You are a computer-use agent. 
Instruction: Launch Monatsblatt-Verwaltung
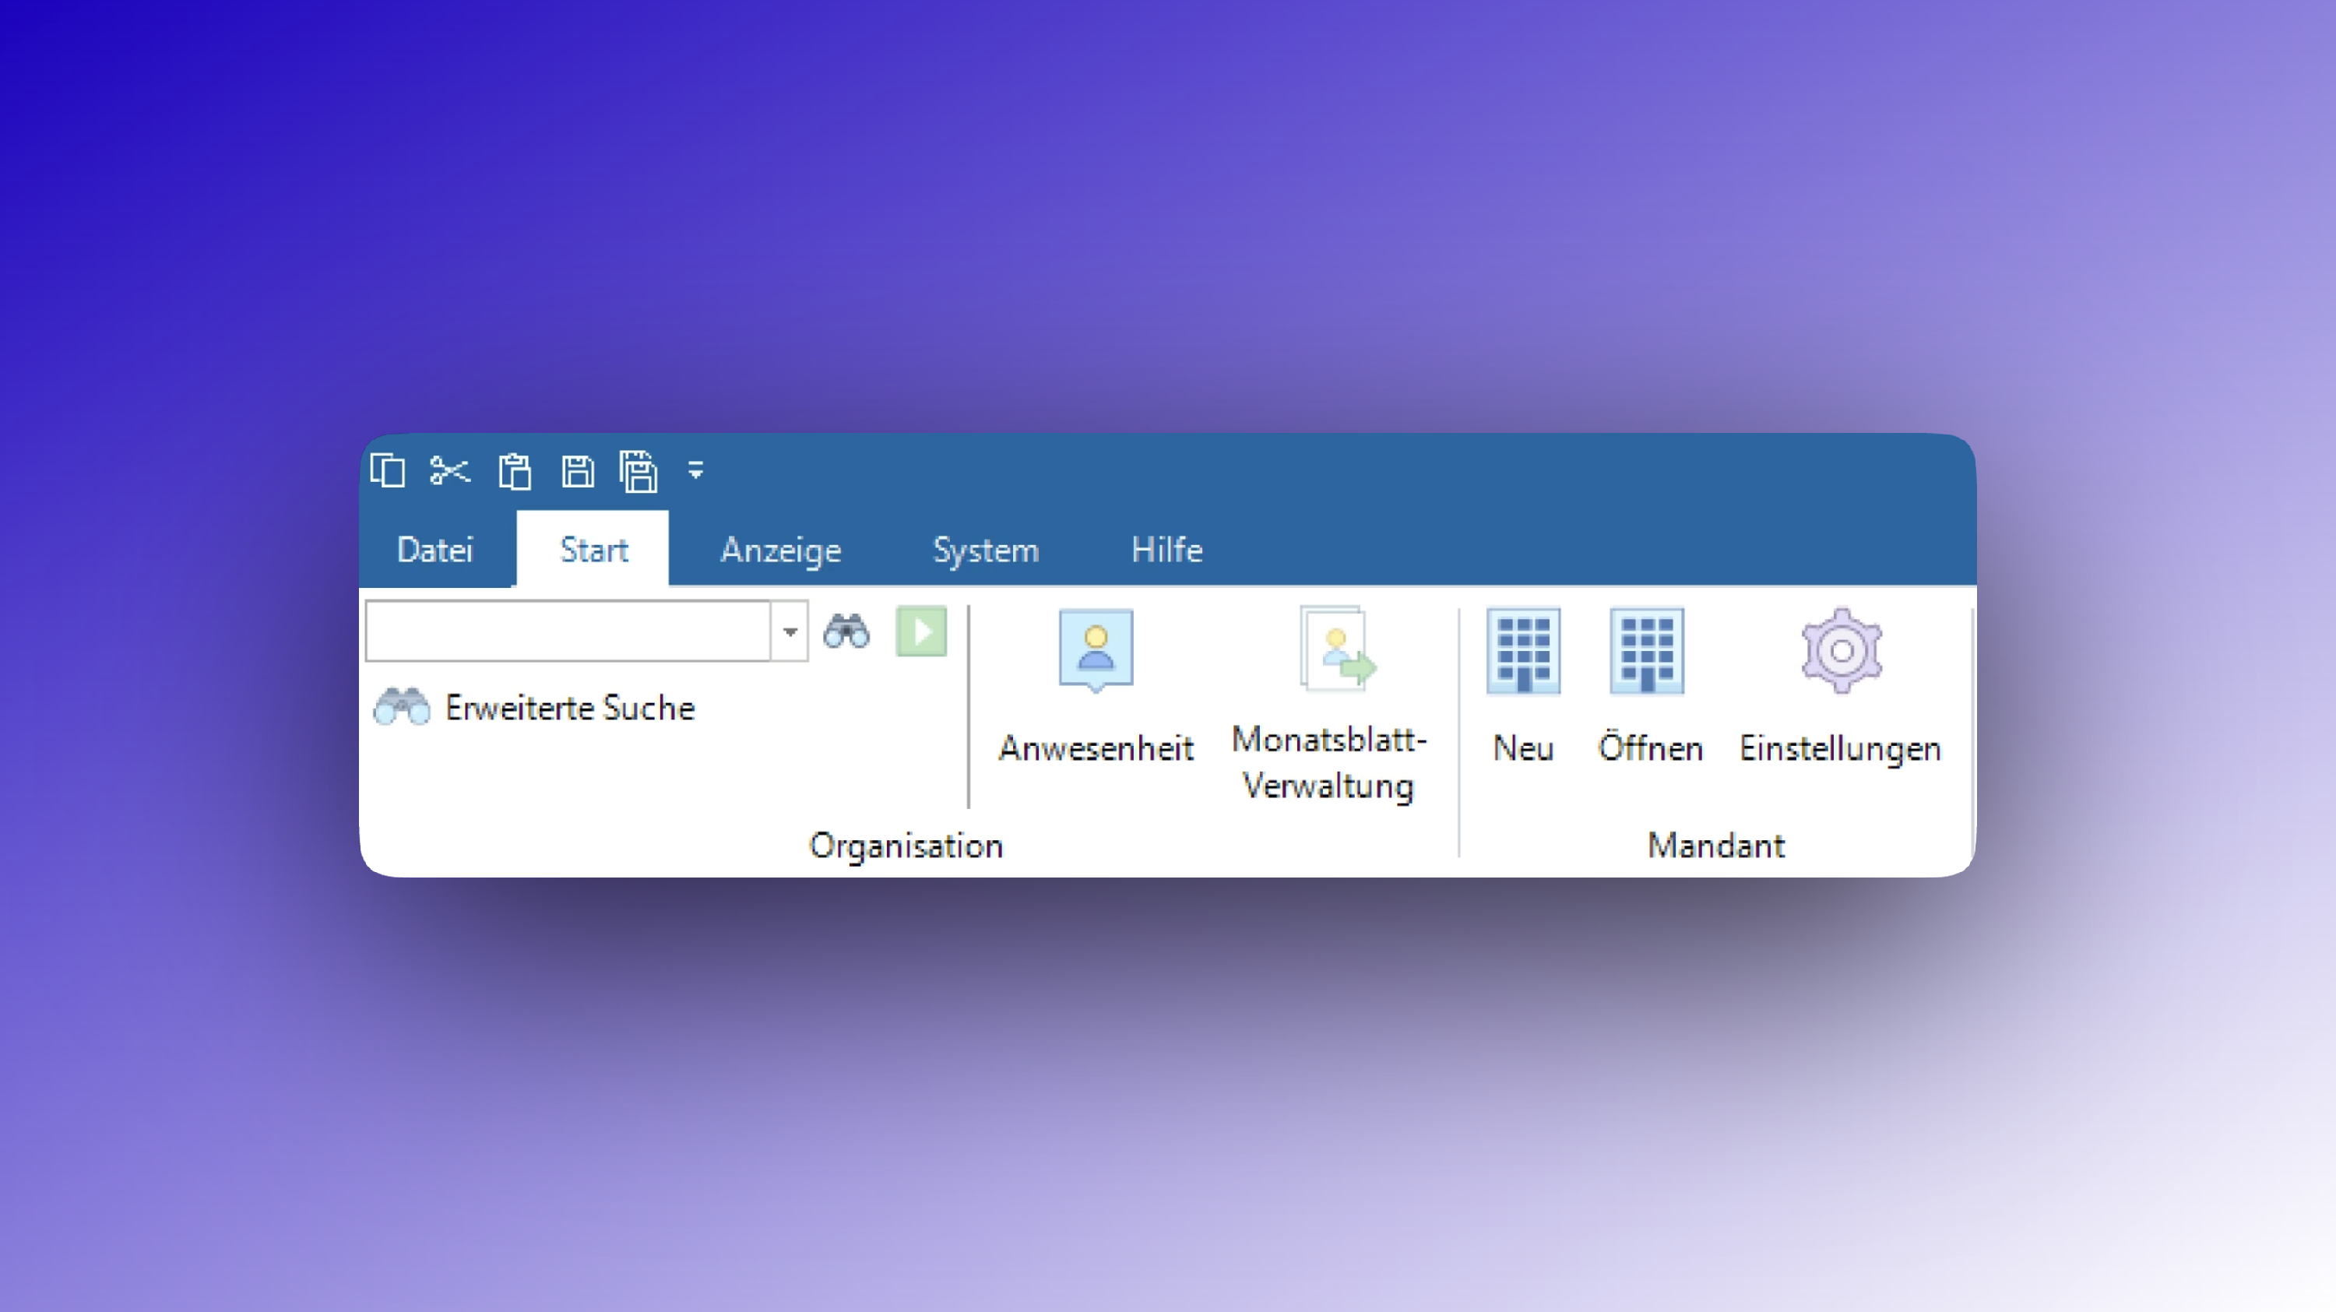click(1328, 702)
